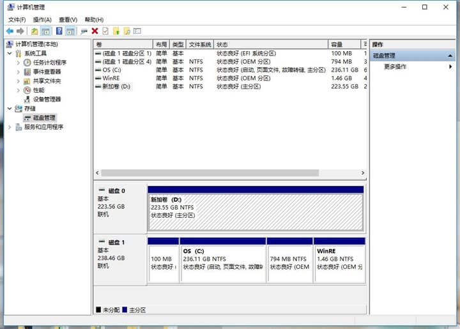The width and height of the screenshot is (460, 329).
Task: Click the red X delete toolbar icon
Action: pos(95,31)
